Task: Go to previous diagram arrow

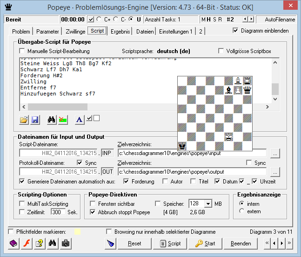Action: tap(274, 243)
